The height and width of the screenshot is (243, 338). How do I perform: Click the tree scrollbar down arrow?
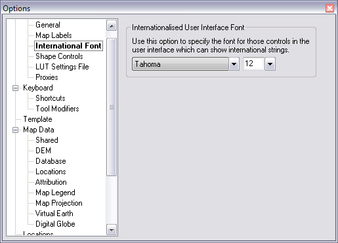(x=112, y=230)
